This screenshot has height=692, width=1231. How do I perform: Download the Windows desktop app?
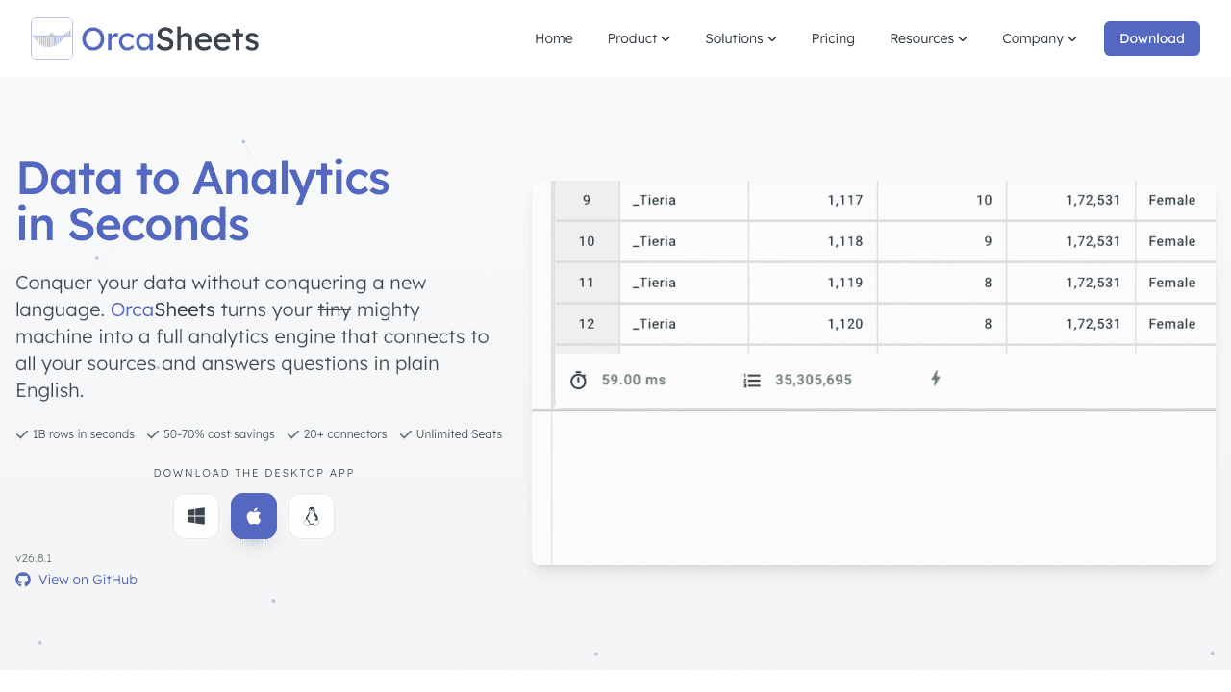[x=196, y=516]
